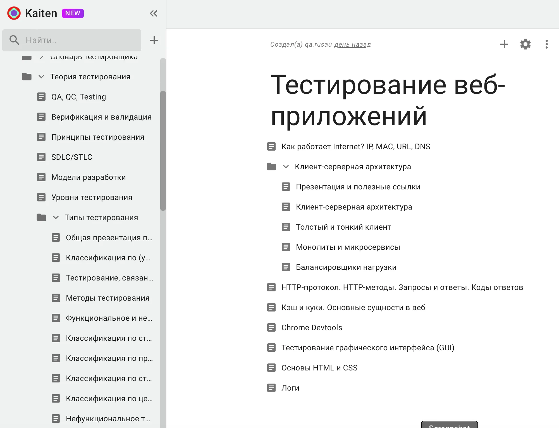Collapse the Теория тестирования tree folder
Screen dimensions: 559x428
click(41, 77)
